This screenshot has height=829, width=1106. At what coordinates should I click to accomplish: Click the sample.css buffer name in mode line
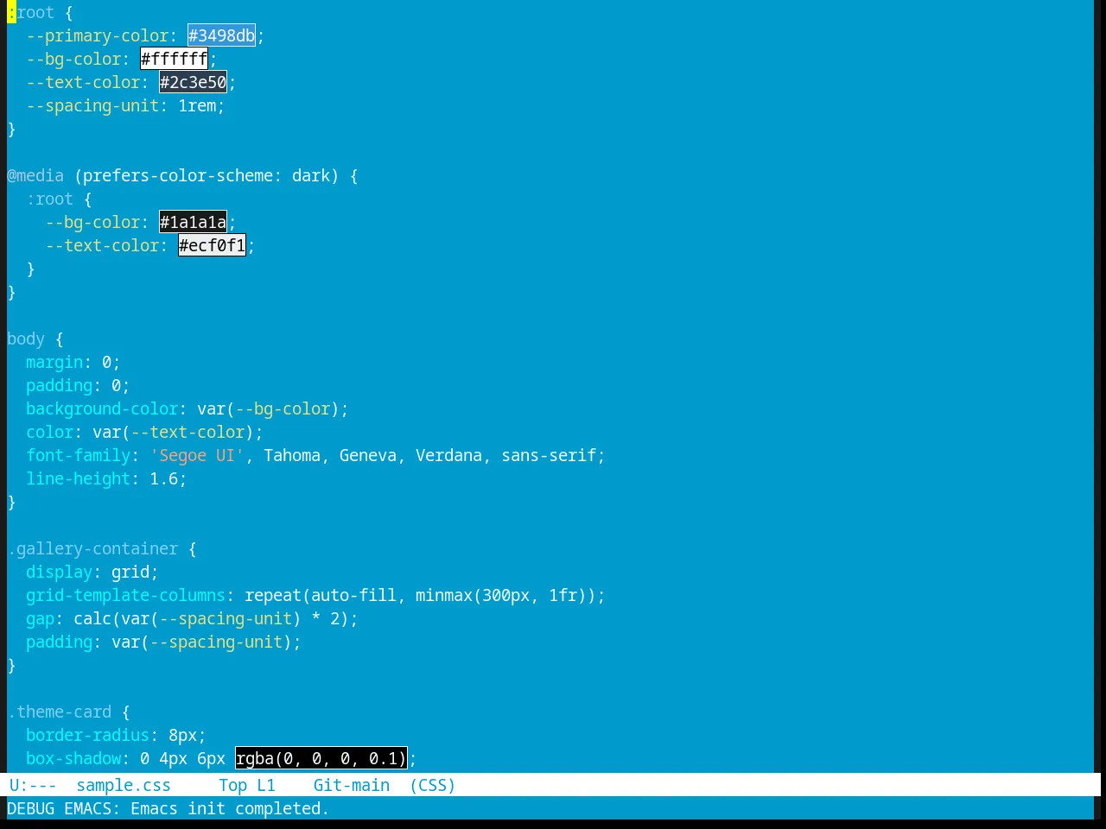coord(124,785)
